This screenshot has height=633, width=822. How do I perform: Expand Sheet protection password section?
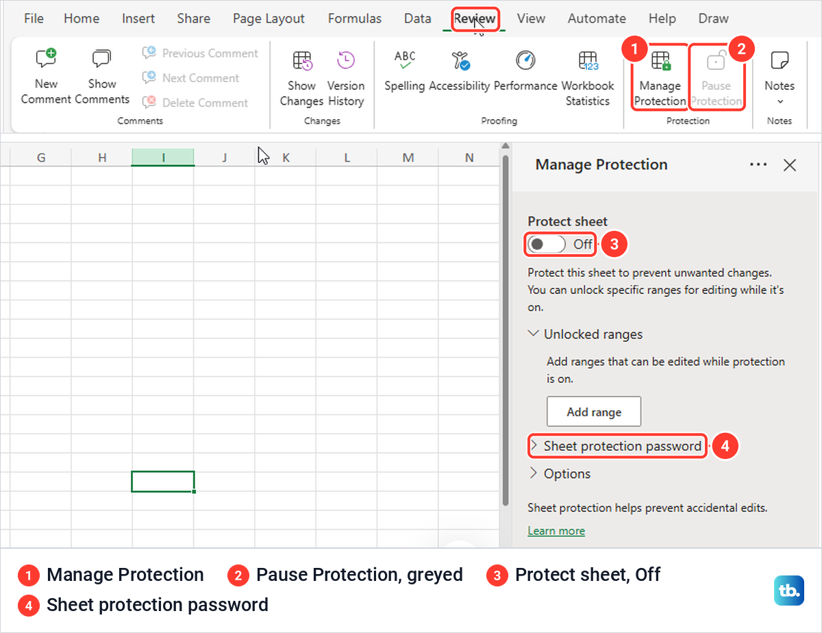616,446
